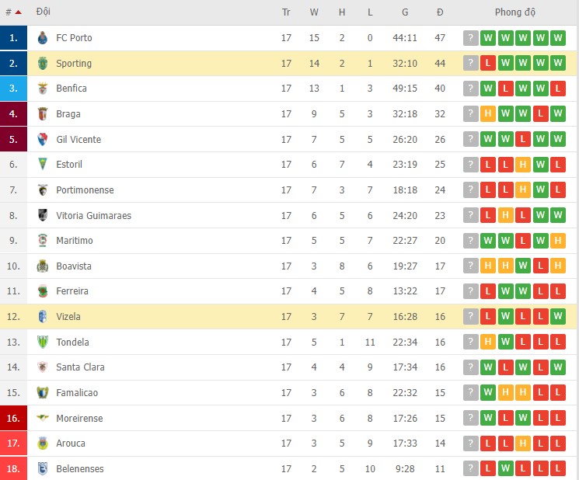This screenshot has height=480, width=579.
Task: Click the Braga club crest icon
Action: click(x=43, y=114)
